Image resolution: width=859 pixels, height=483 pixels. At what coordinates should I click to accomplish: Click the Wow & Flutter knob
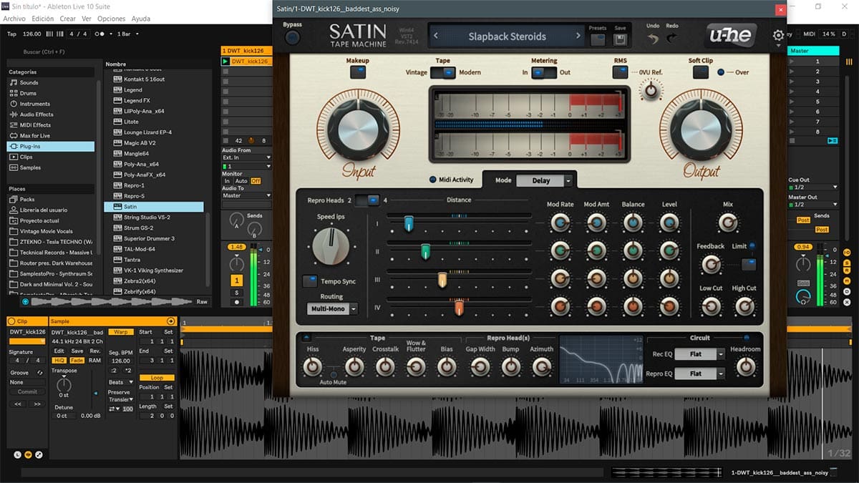pyautogui.click(x=416, y=366)
